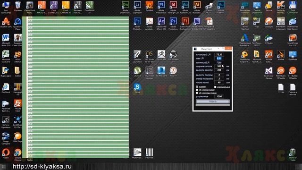Viewport: 302px width, 170px height.
Task: Select Skype desktop shortcut
Action: click(x=137, y=88)
